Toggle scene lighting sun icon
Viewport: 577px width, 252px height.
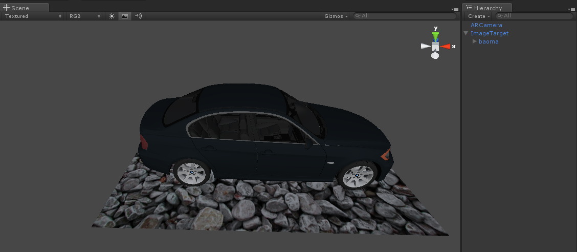[112, 16]
